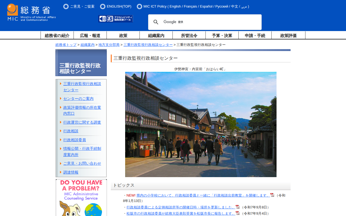Open topic on 松阪市 行政相談委員 award
Viewport: 346px width, 216px height.
pos(181,214)
